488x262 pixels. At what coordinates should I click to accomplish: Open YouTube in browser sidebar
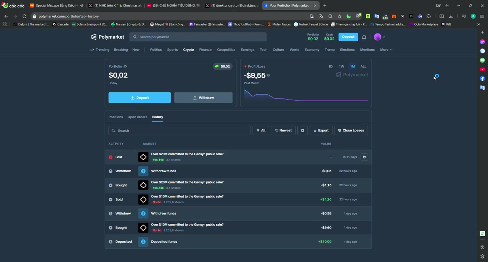[482, 69]
